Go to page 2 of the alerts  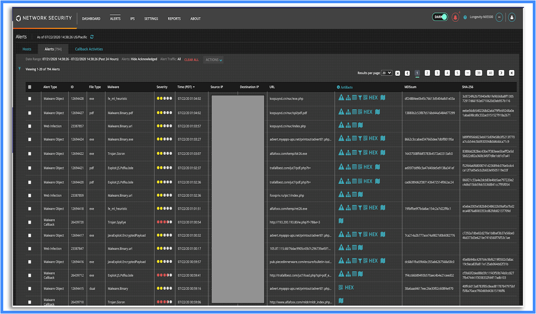pos(427,73)
